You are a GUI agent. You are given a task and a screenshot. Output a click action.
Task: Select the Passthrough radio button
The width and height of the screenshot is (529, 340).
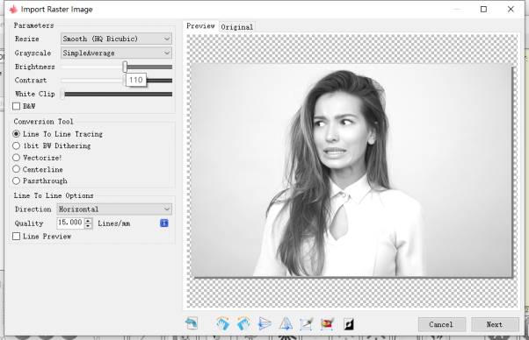coord(16,181)
